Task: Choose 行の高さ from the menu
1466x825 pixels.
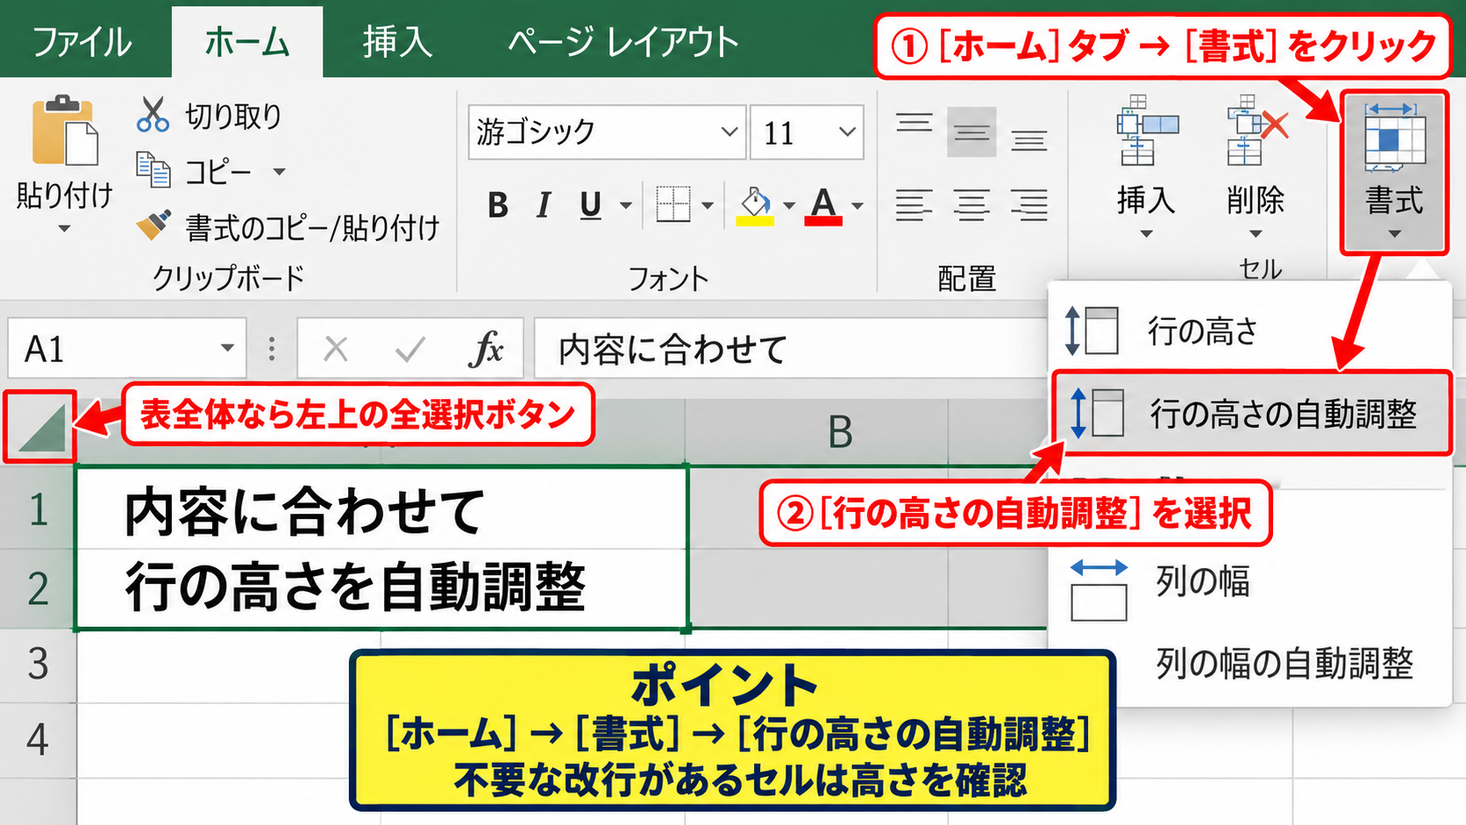Action: 1249,331
